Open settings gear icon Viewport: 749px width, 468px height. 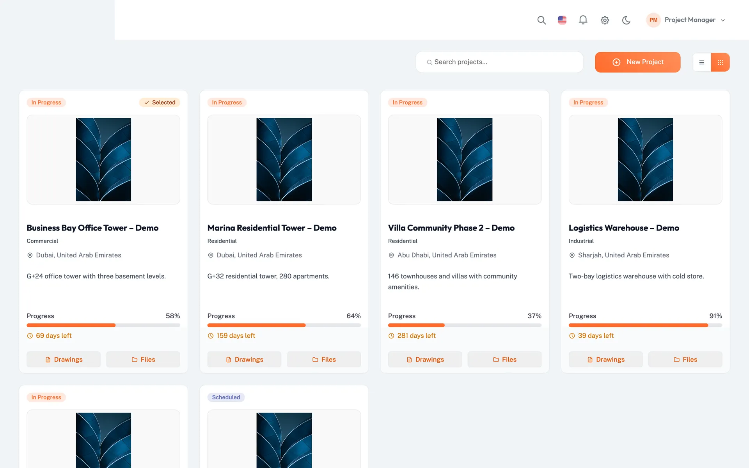coord(605,20)
